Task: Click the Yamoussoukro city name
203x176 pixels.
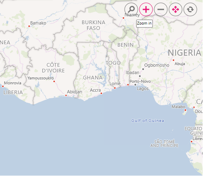Action: coord(41,78)
